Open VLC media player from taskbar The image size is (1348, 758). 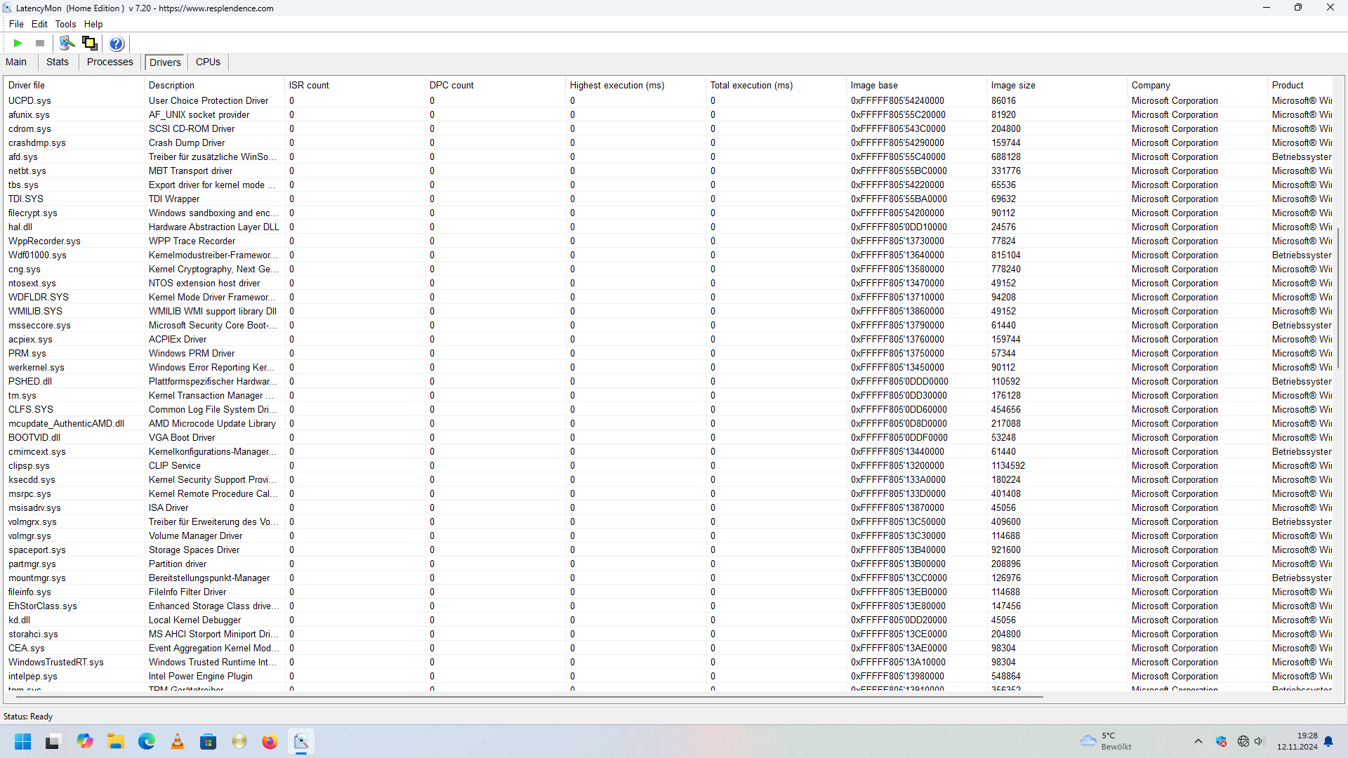178,742
